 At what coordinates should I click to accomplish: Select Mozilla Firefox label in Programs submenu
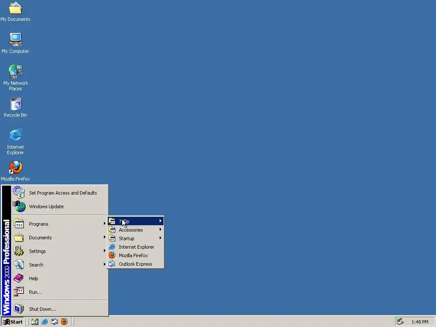pos(133,255)
